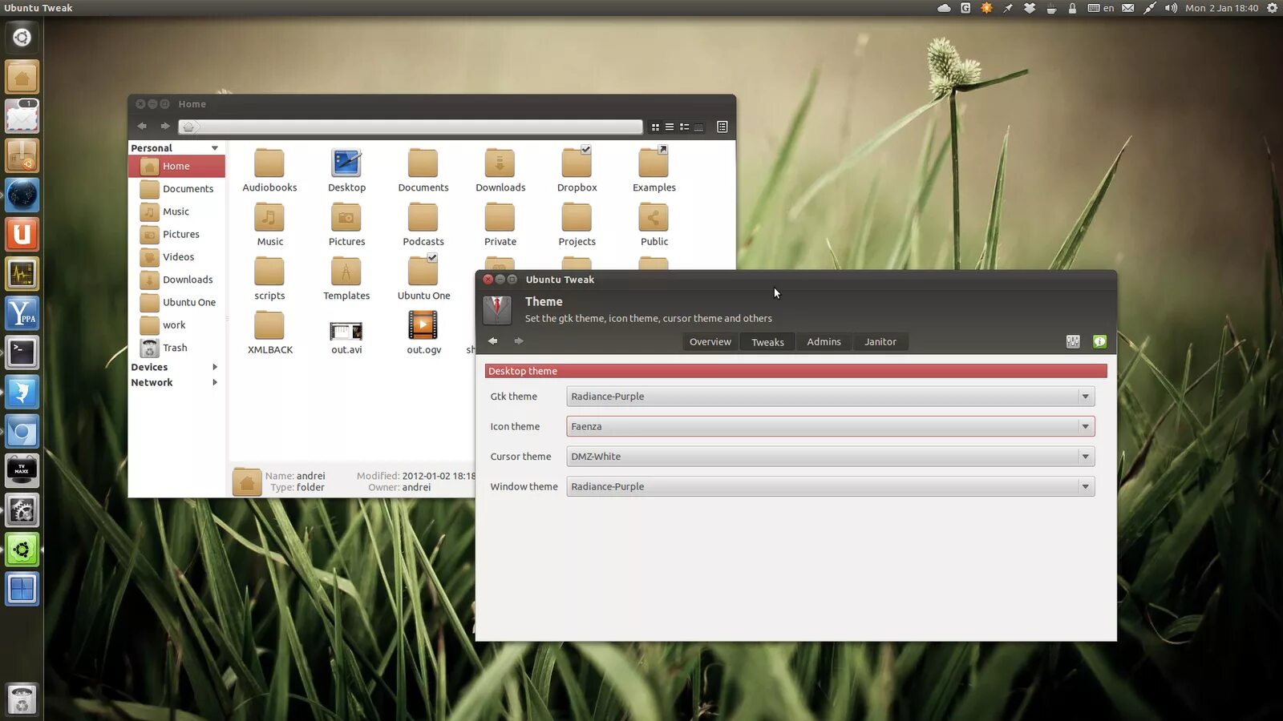Go back in the Home file manager
1283x721 pixels.
[x=142, y=126]
